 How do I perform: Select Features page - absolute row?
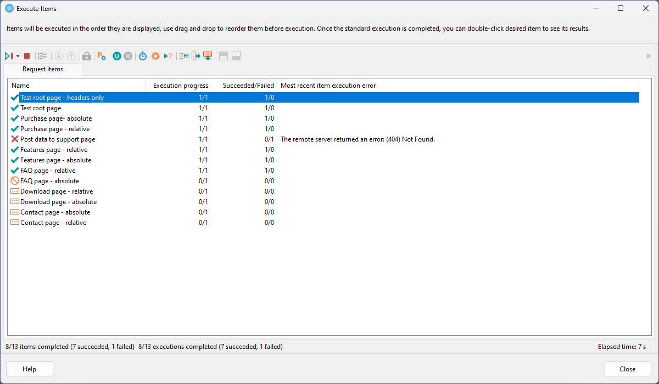[x=324, y=160]
